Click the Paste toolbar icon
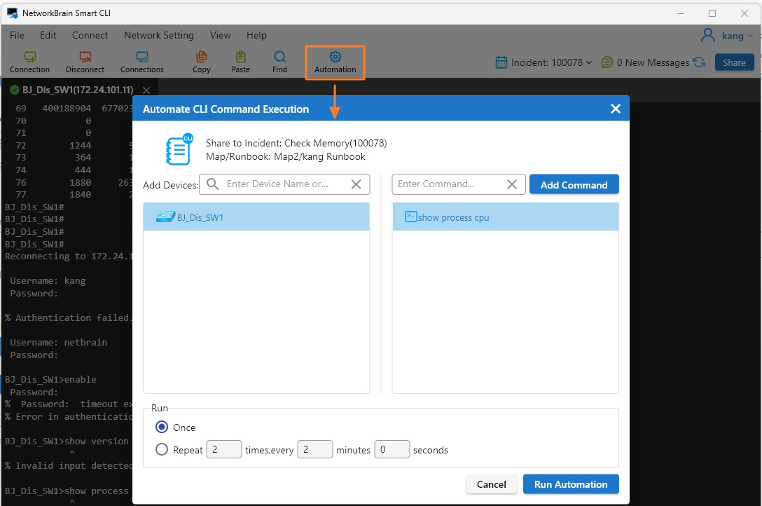The image size is (762, 506). pyautogui.click(x=240, y=57)
